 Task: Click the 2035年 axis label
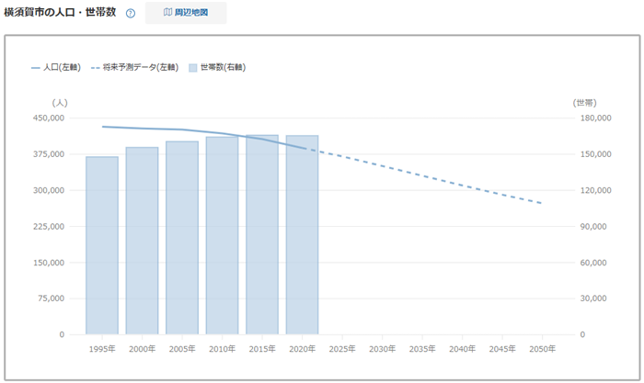422,349
